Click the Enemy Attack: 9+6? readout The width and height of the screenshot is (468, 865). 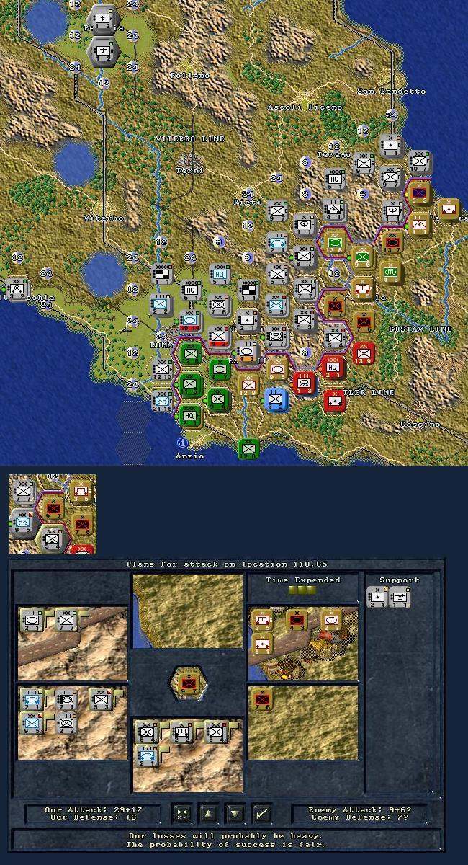click(x=360, y=810)
